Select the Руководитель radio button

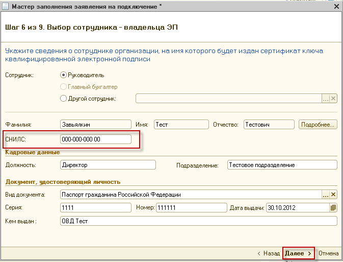click(x=64, y=75)
